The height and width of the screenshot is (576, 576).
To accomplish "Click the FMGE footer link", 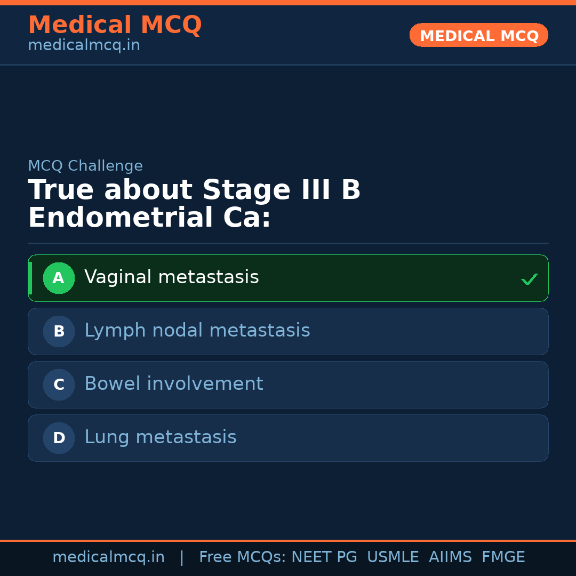I will pos(503,557).
